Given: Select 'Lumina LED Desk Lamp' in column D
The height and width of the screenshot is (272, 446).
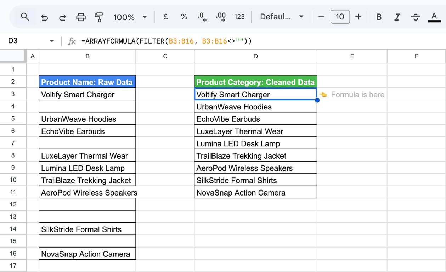Looking at the screenshot, I should click(x=255, y=143).
